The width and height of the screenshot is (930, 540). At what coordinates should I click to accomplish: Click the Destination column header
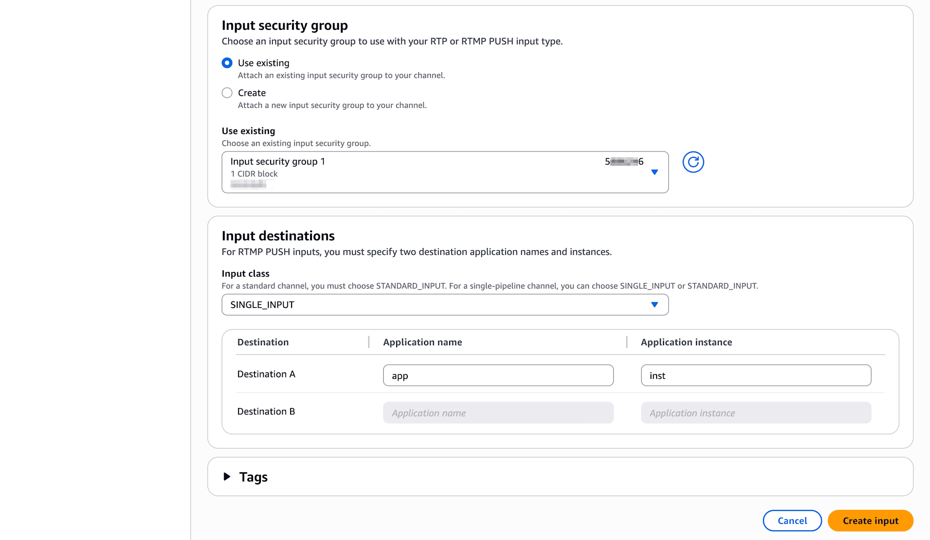(263, 342)
